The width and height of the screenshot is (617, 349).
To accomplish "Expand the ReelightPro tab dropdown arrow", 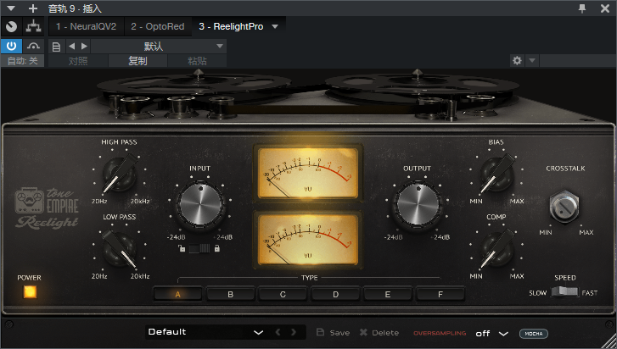I will (275, 27).
